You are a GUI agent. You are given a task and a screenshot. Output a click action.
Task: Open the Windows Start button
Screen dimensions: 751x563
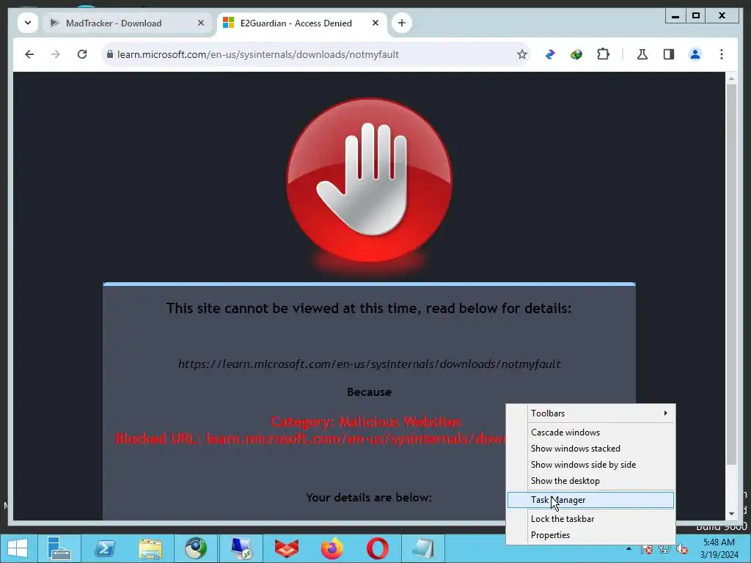(18, 548)
